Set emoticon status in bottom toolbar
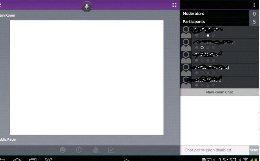 [63, 150]
